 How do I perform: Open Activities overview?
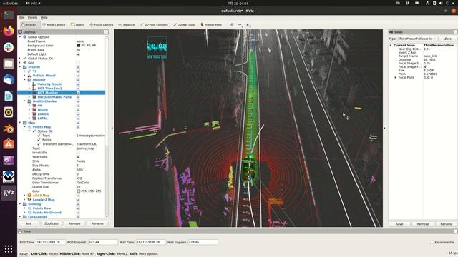click(10, 3)
